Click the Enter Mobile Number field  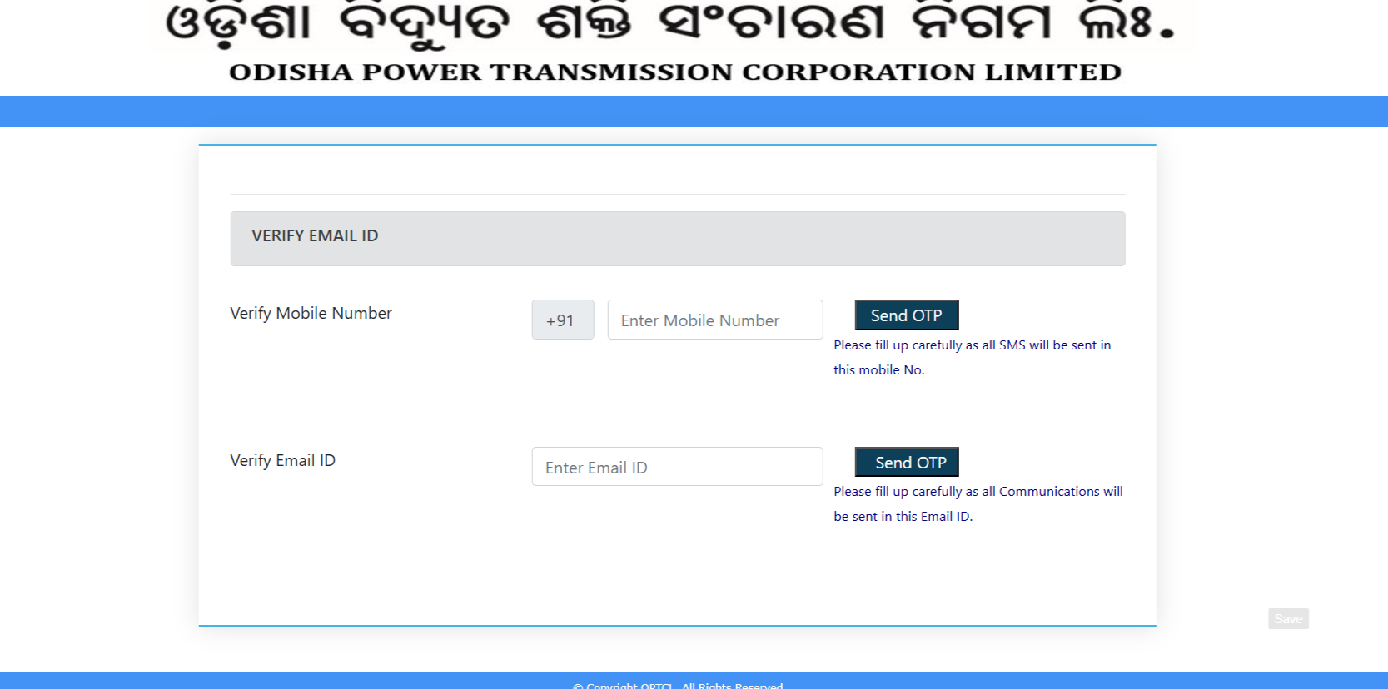point(714,320)
